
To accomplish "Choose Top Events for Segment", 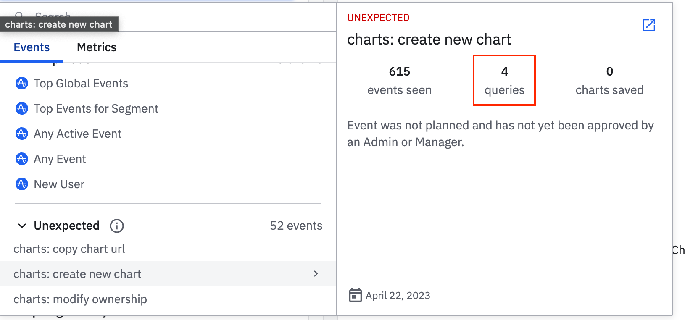I will tap(96, 109).
